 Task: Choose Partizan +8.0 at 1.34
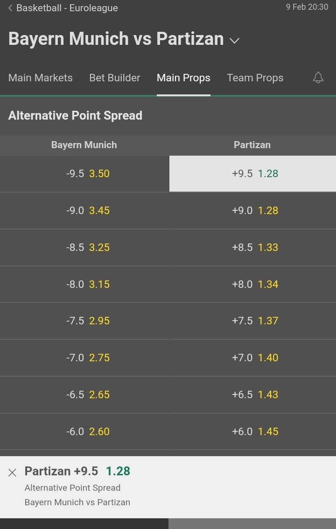[x=252, y=284]
